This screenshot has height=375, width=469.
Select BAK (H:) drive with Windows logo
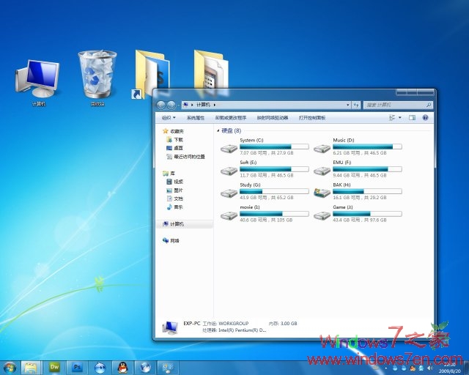[322, 193]
